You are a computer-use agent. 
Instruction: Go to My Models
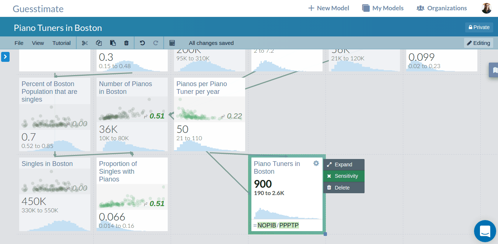point(383,8)
